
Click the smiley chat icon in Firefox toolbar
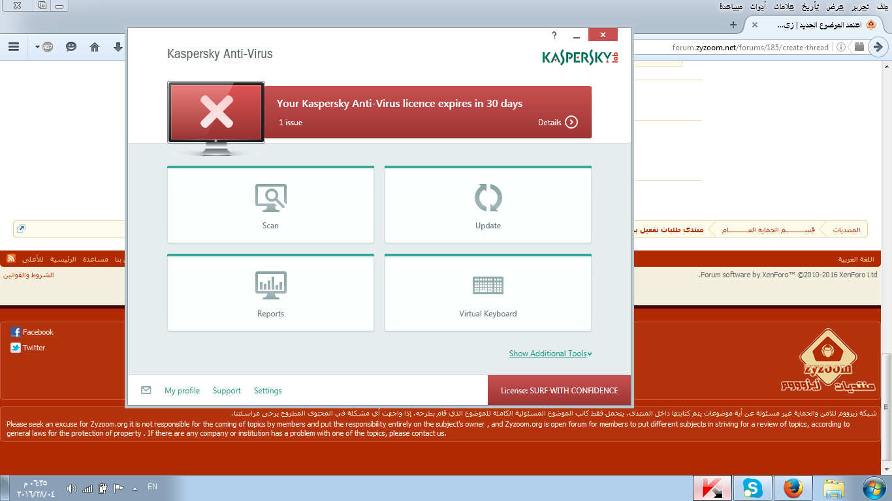click(71, 47)
